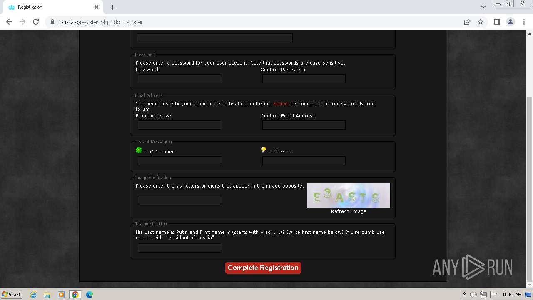Image resolution: width=533 pixels, height=300 pixels.
Task: Click the Share page icon in address bar
Action: click(x=467, y=22)
